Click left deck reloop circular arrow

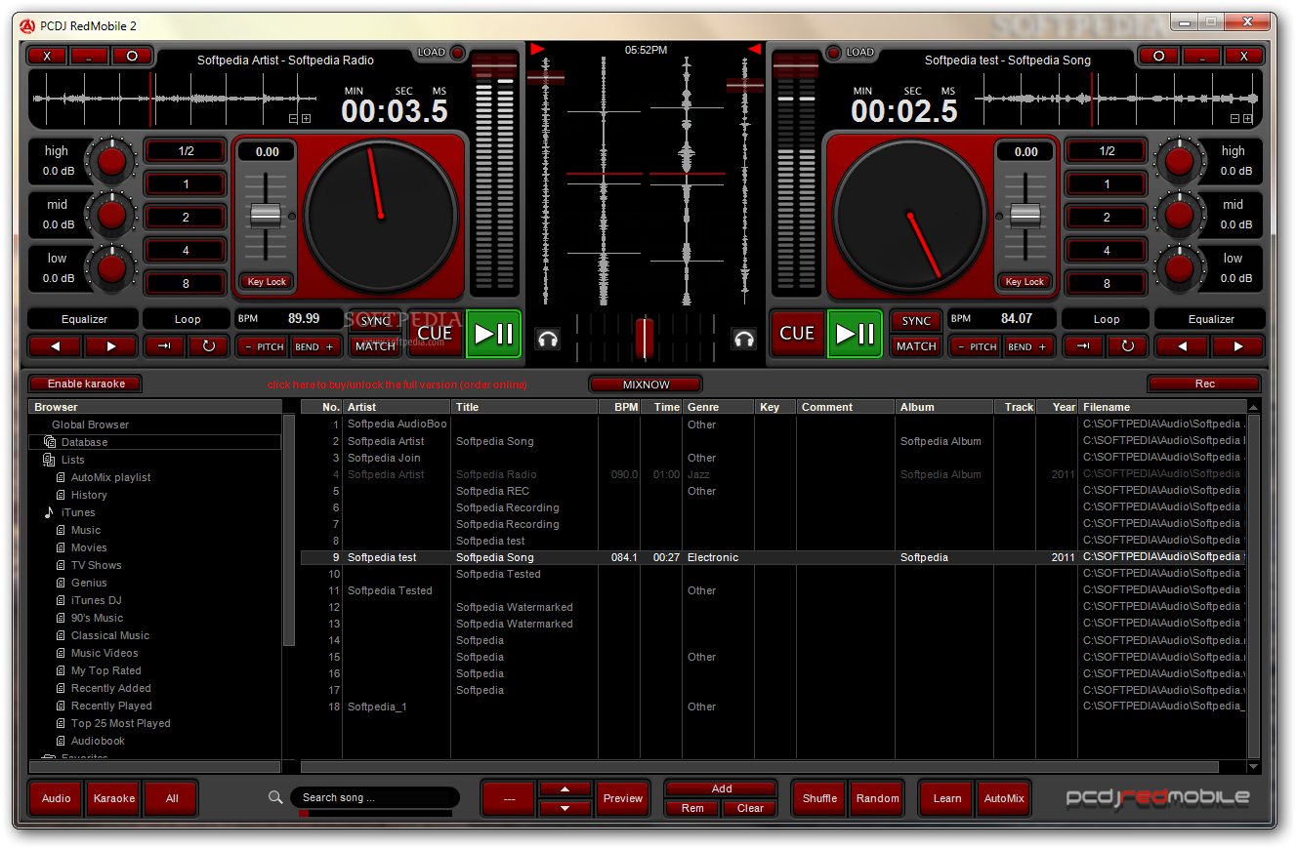207,345
